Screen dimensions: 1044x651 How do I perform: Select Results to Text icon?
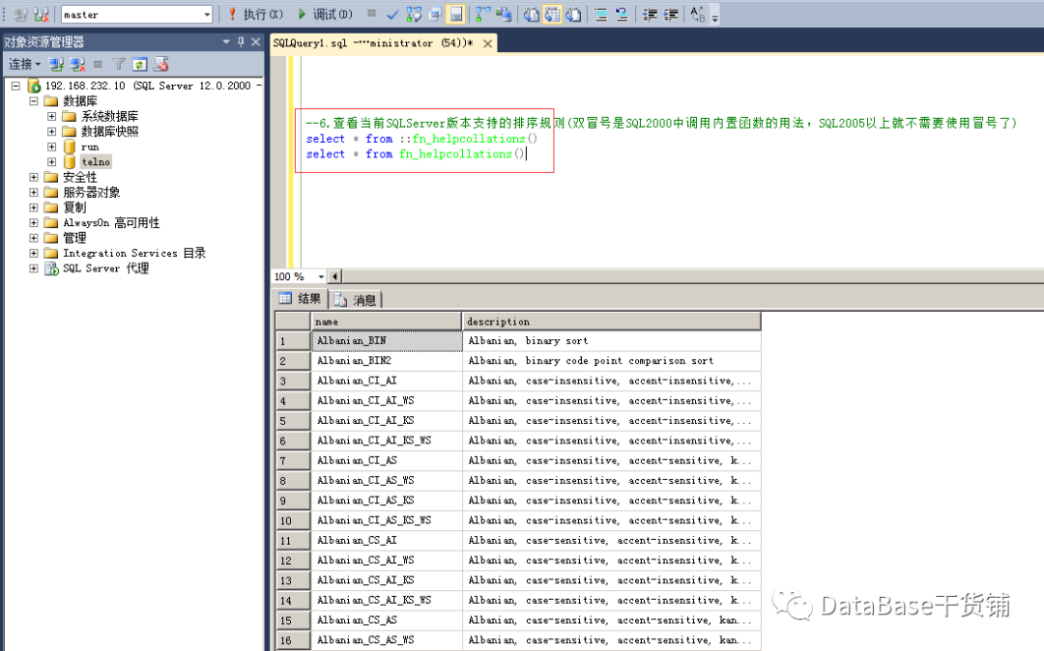(531, 14)
